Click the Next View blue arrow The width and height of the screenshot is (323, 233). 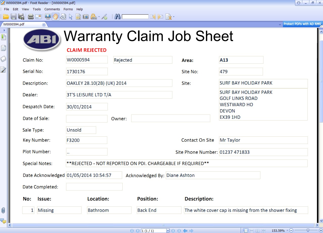point(191,231)
